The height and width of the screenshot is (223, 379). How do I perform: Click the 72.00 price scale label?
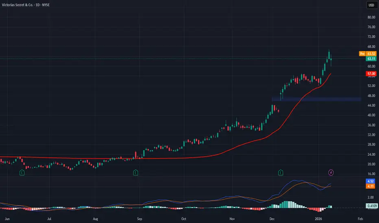coord(371,36)
